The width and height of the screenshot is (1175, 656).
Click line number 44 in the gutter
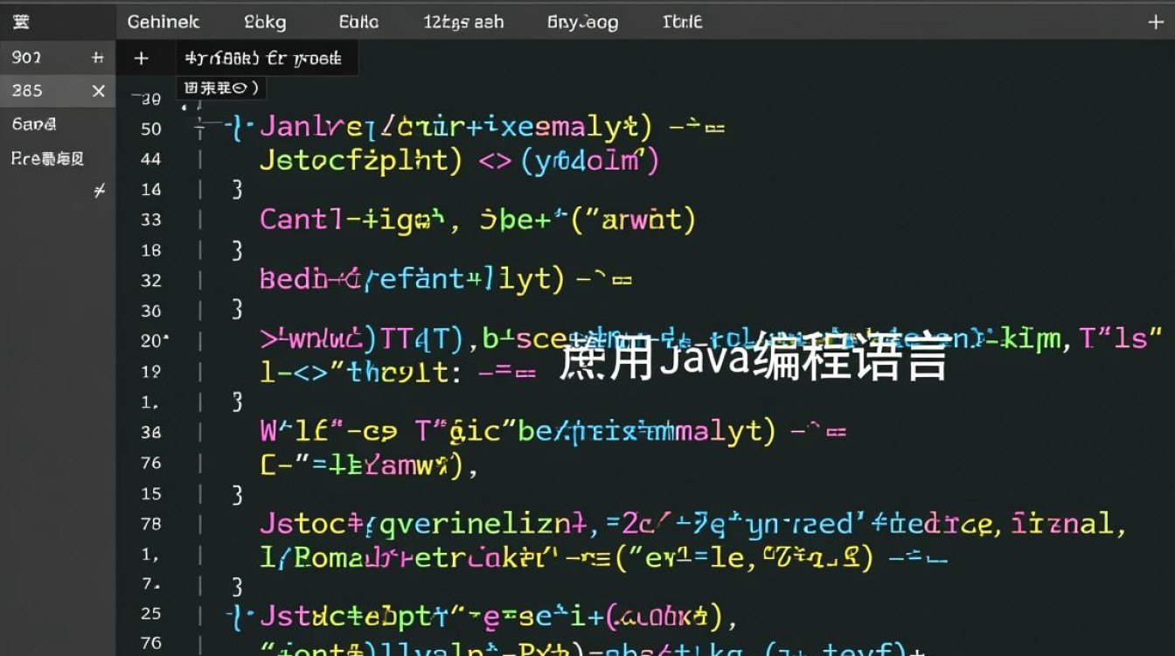(150, 159)
